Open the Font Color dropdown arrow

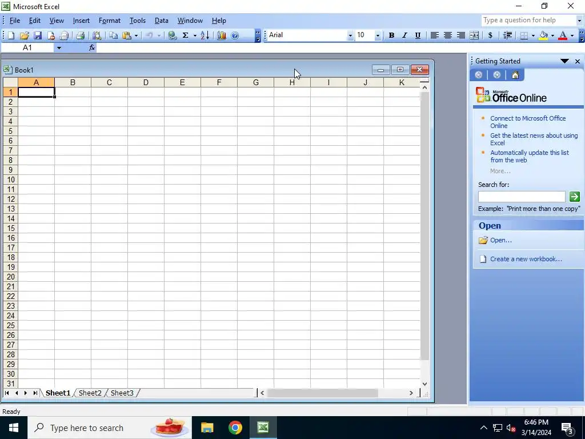(572, 35)
